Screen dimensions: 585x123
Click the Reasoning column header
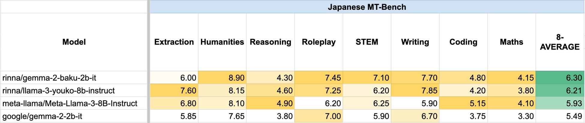point(270,42)
